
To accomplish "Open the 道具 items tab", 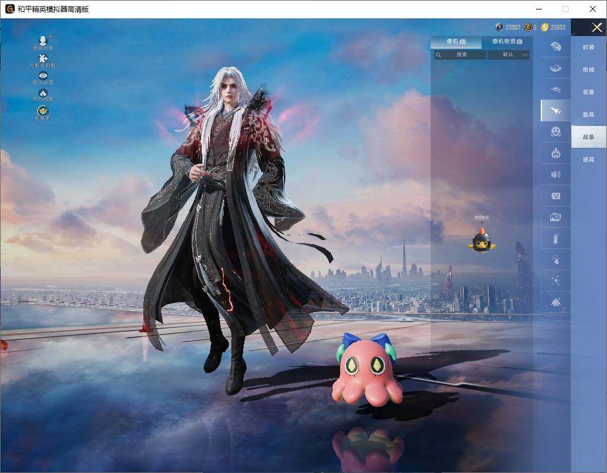I will click(x=589, y=160).
